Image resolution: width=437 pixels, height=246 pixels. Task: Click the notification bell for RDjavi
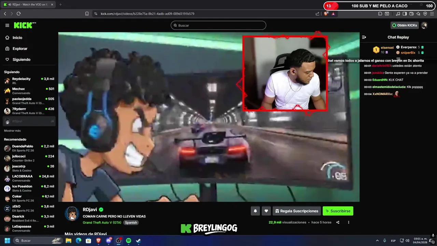(255, 211)
